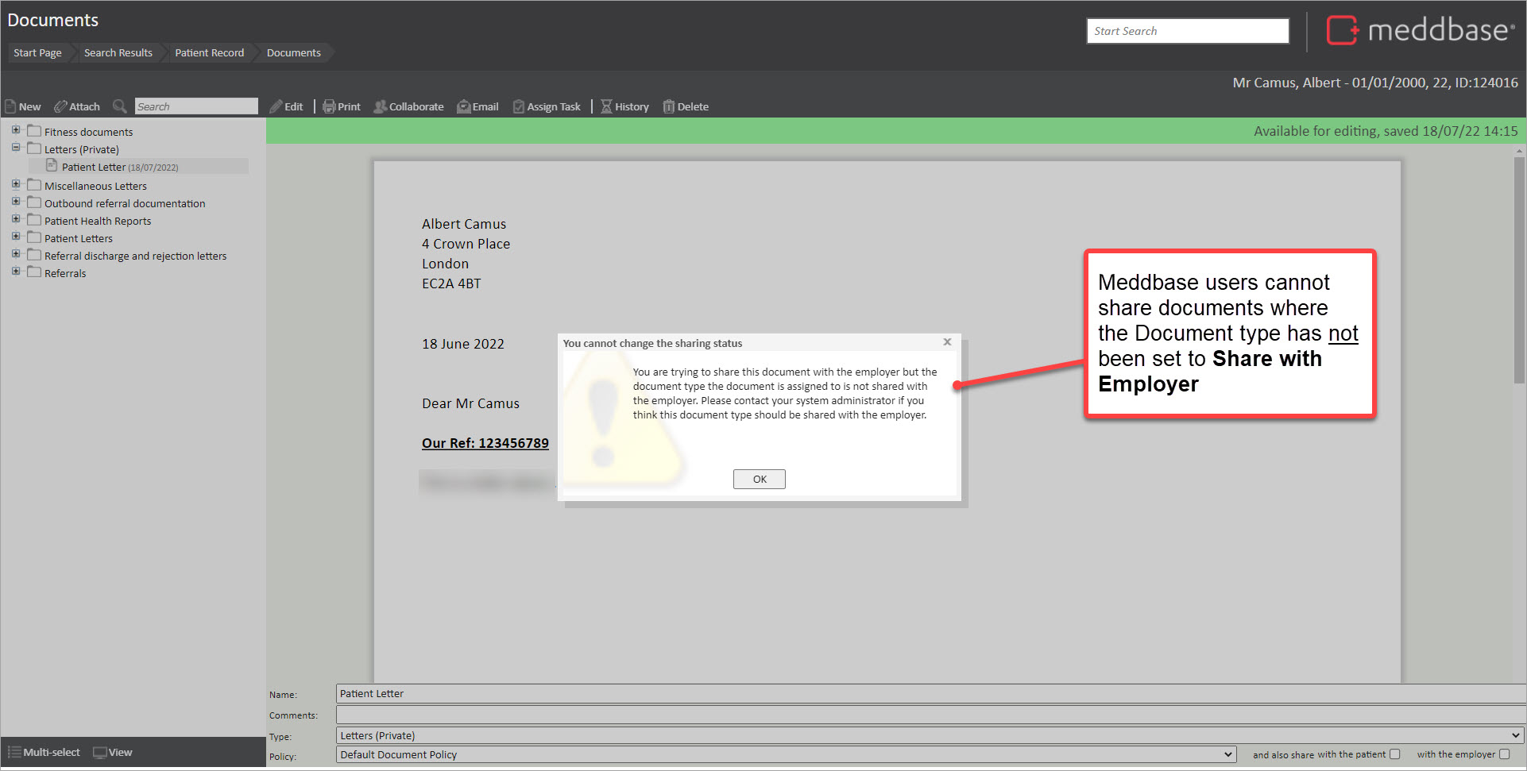Open the Type dropdown Letters (Private)

(930, 735)
